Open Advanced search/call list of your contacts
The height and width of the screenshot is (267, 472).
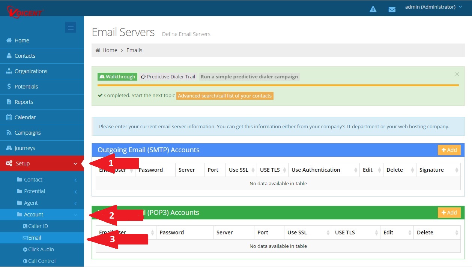225,96
